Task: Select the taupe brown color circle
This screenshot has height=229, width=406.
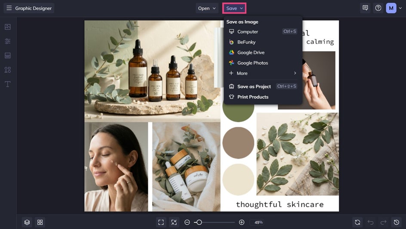Action: point(238,143)
